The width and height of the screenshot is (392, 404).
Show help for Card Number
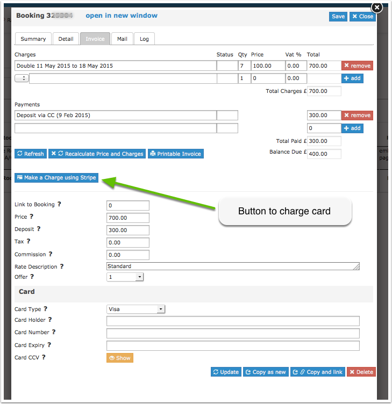54,332
